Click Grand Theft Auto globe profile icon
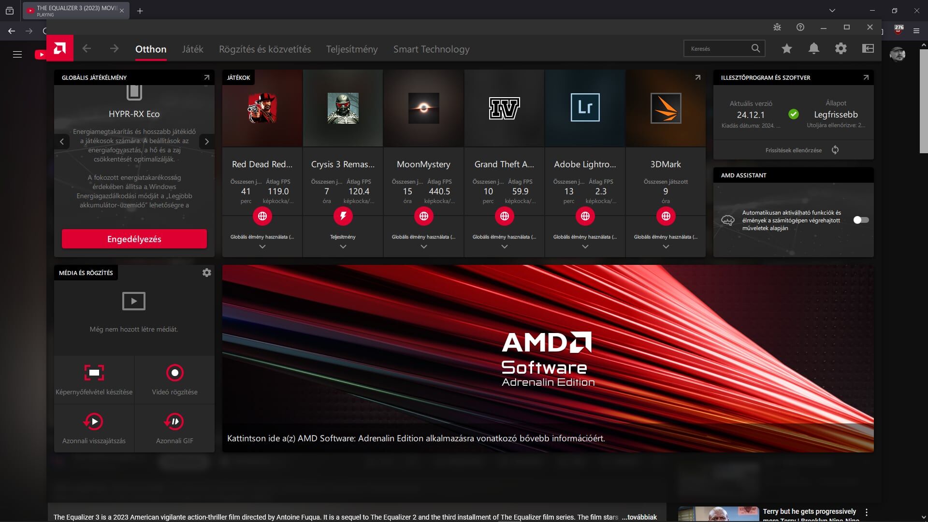Viewport: 928px width, 522px height. pos(505,216)
